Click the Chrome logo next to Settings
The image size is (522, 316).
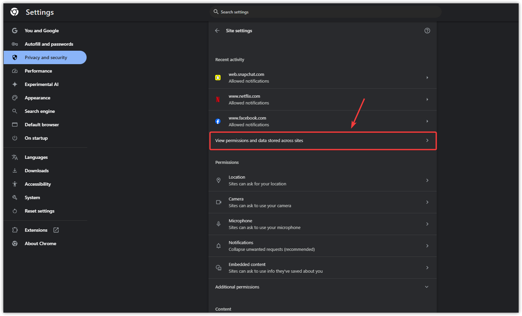(x=14, y=12)
